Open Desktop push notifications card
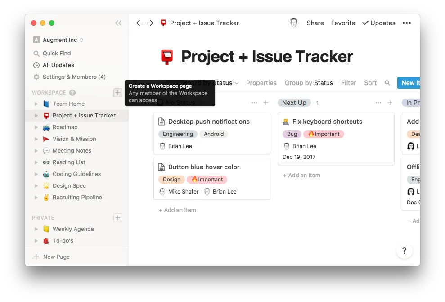Image resolution: width=445 pixels, height=302 pixels. pyautogui.click(x=212, y=134)
